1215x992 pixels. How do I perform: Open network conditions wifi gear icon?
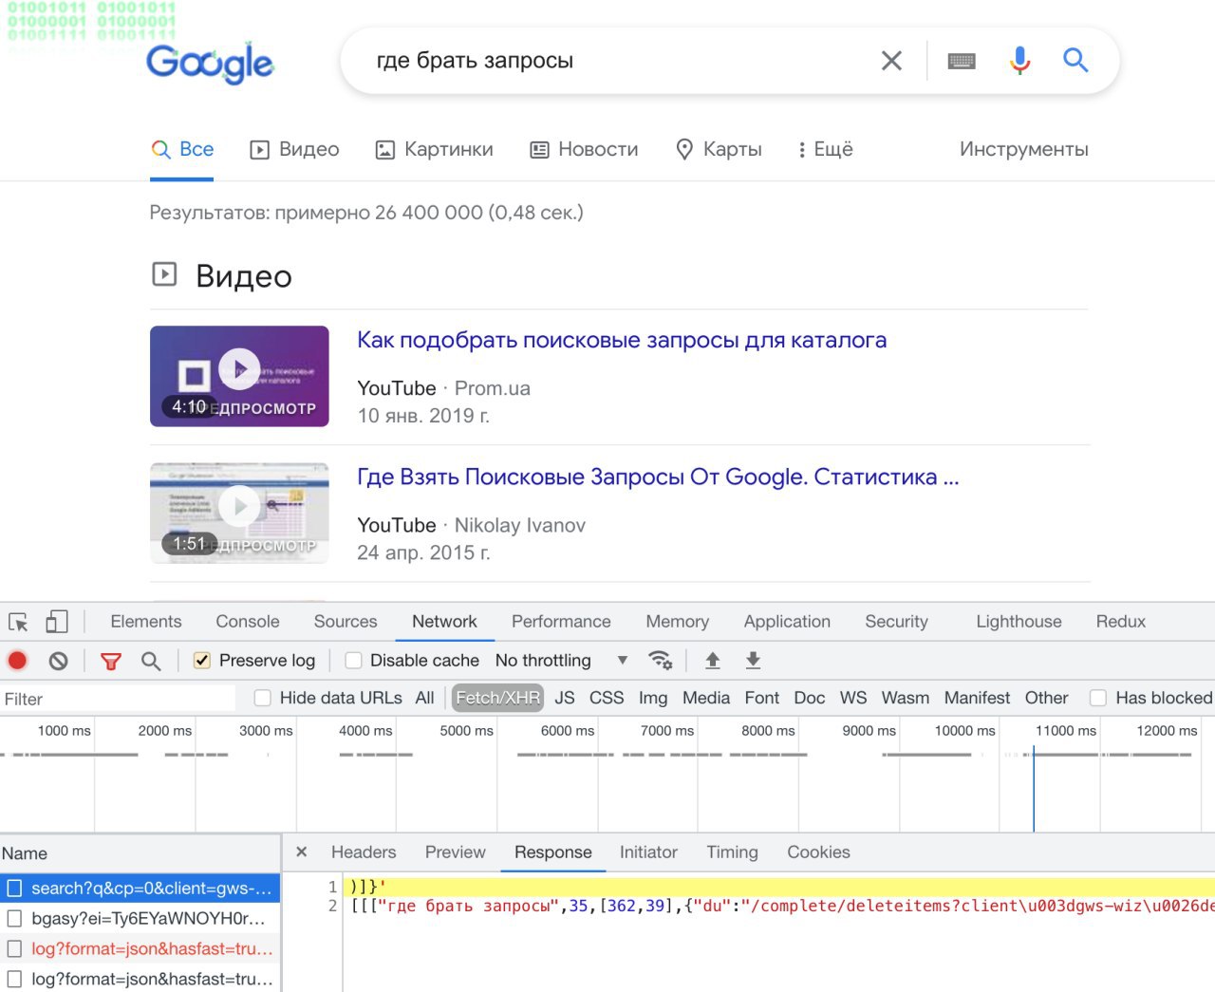[660, 660]
